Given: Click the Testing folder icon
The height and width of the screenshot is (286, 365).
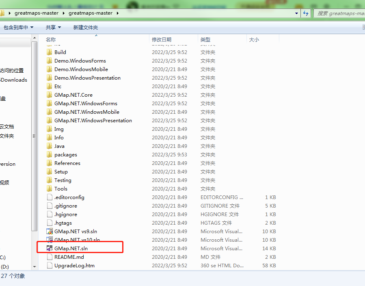Looking at the screenshot, I should coord(50,180).
